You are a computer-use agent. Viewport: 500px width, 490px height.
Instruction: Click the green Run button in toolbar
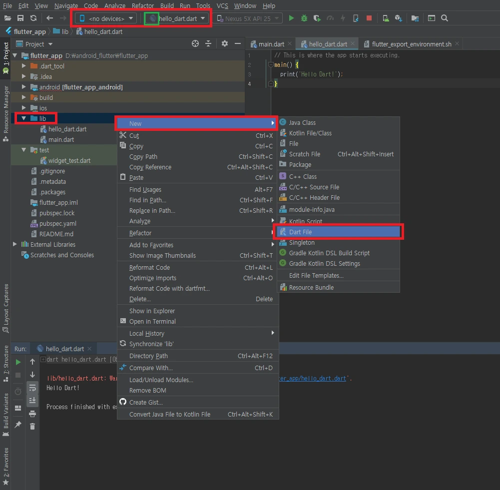coord(291,18)
